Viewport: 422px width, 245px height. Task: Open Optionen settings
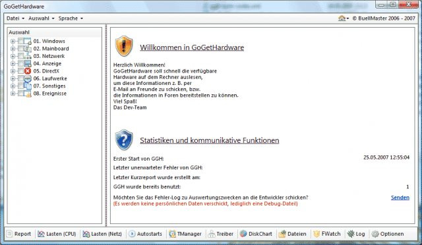(x=388, y=234)
